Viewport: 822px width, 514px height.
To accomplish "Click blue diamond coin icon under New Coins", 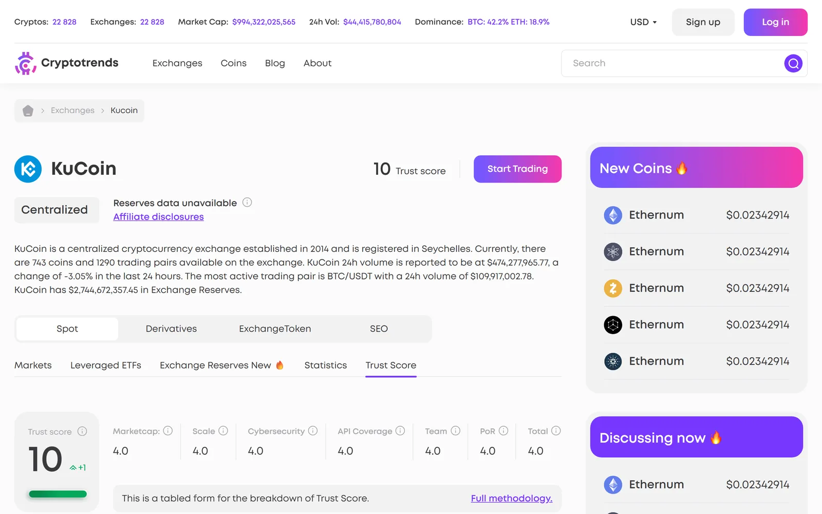I will [613, 215].
